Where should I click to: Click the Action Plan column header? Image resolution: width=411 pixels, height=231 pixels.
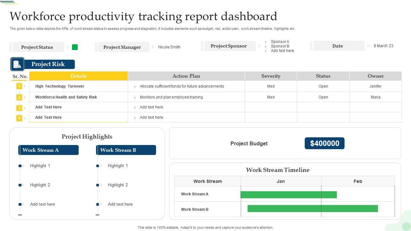pos(186,76)
